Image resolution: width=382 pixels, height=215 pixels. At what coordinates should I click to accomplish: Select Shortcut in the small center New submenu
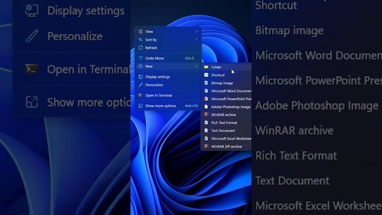(227, 75)
